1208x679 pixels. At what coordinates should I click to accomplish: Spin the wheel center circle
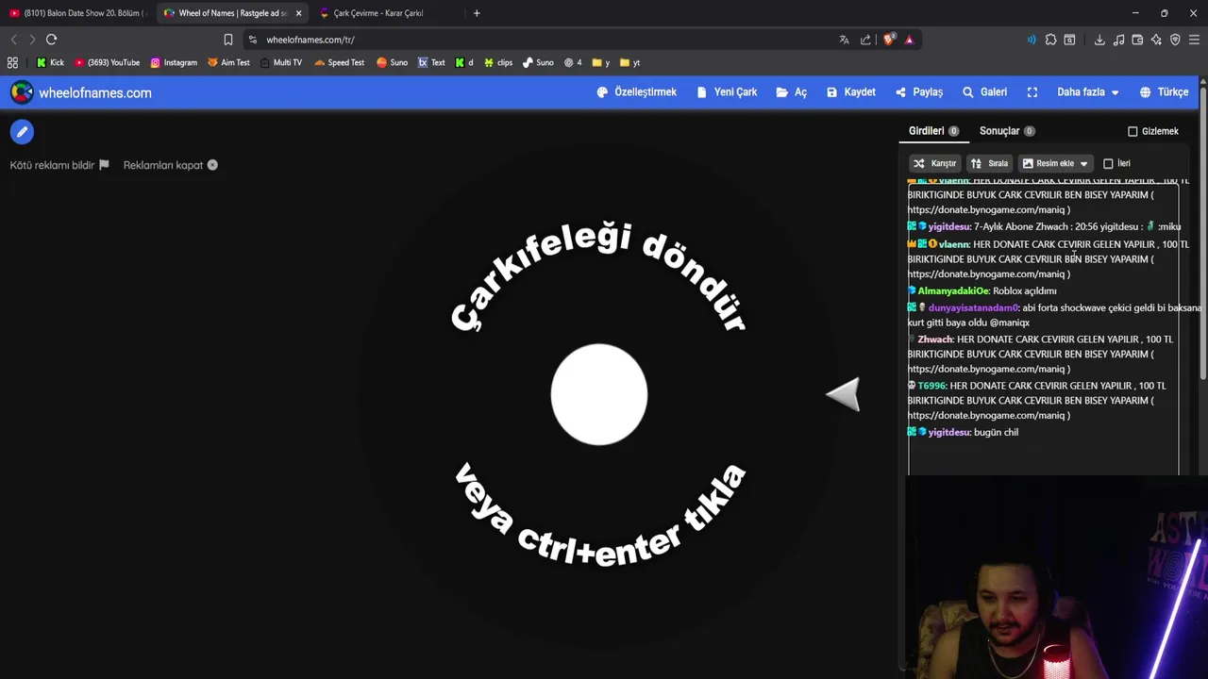[599, 394]
